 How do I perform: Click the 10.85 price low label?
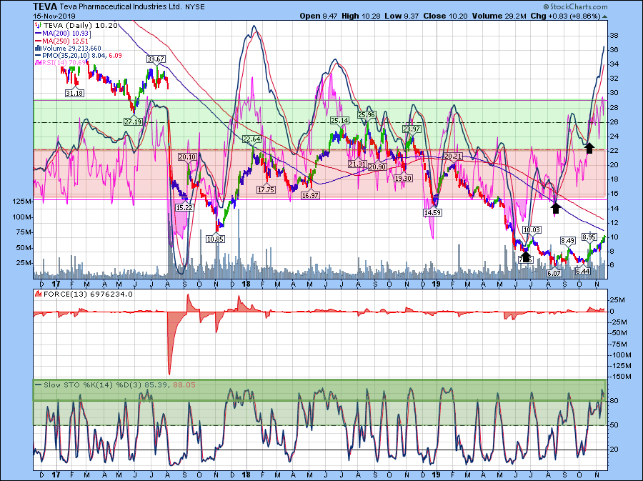click(216, 239)
